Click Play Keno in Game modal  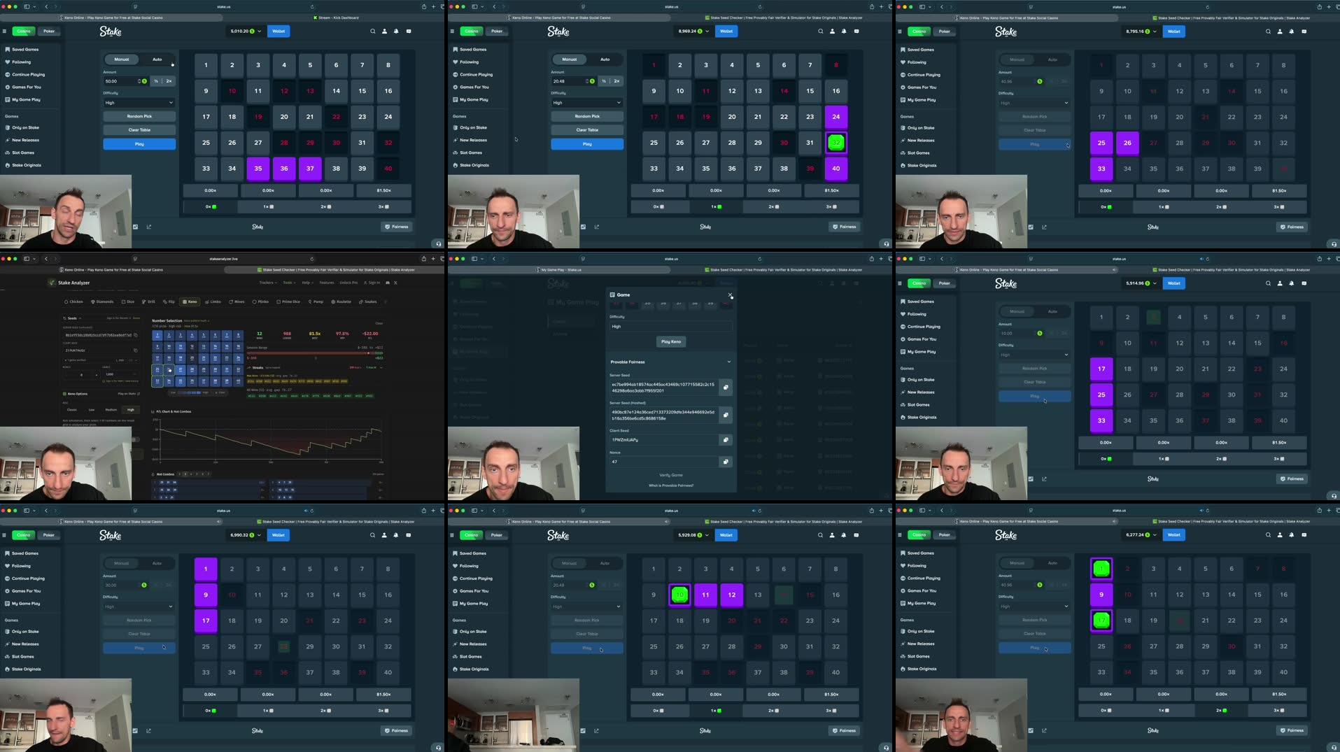click(x=671, y=341)
